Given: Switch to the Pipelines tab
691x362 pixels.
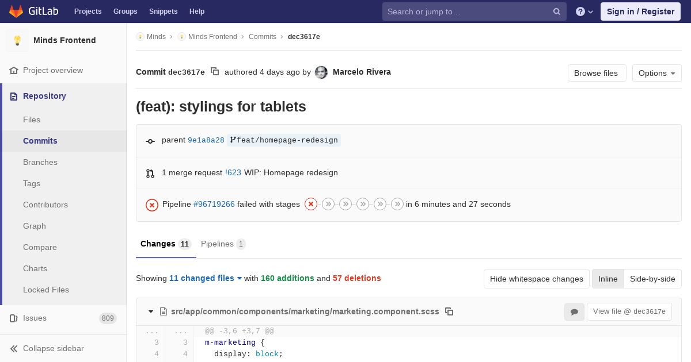Looking at the screenshot, I should pyautogui.click(x=222, y=244).
